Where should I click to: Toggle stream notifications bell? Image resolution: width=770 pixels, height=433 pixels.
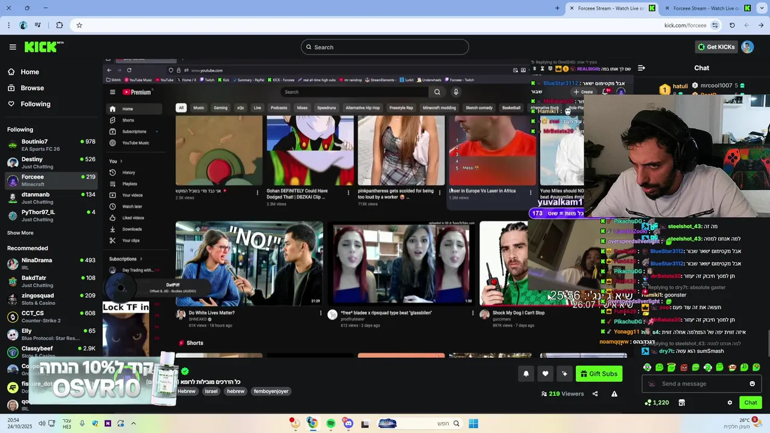[x=526, y=374]
